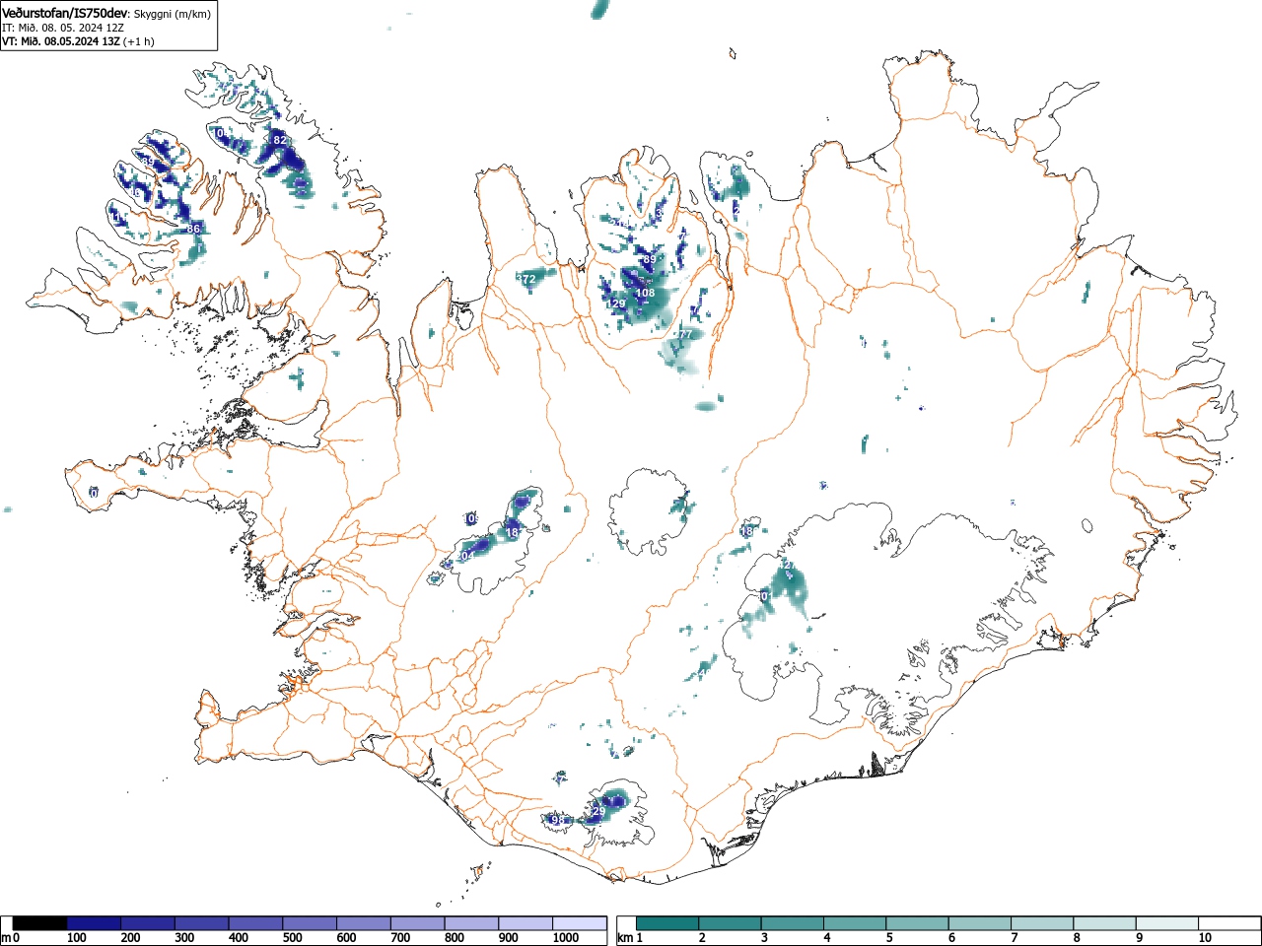1262x946 pixels.
Task: Click the 'km' unit label of the legend
Action: click(x=624, y=938)
